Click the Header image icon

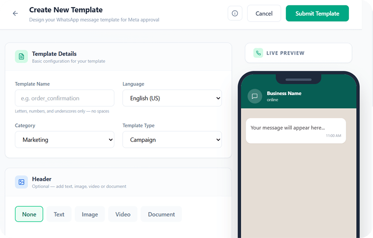22,182
